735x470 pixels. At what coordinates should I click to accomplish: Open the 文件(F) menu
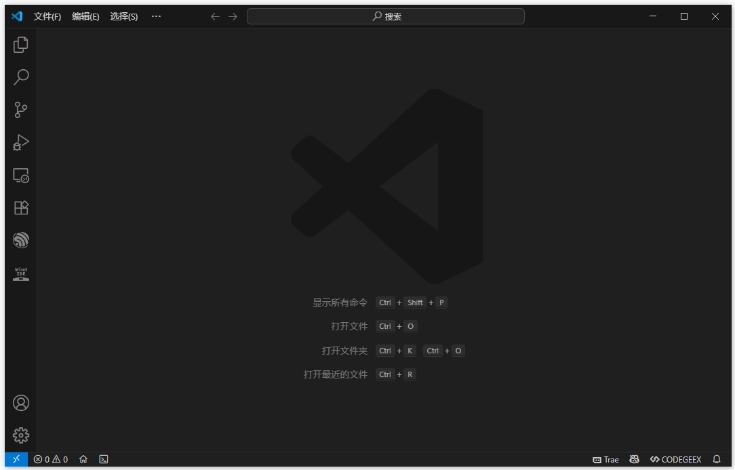[47, 16]
